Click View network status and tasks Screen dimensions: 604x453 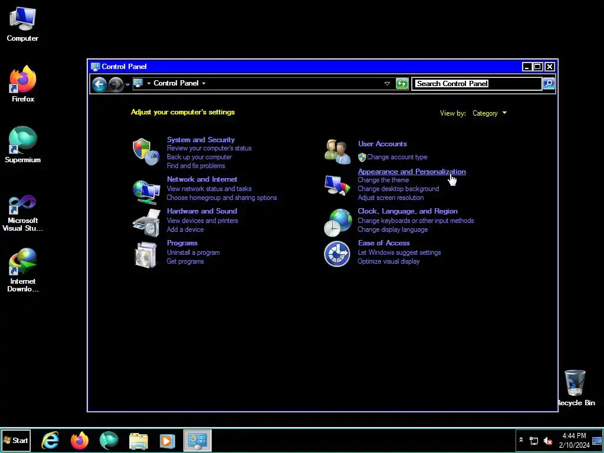209,189
